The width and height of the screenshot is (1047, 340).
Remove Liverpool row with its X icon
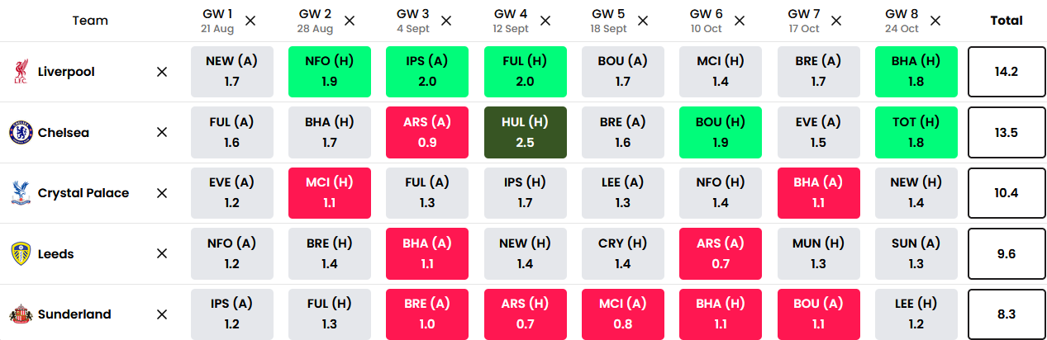point(162,72)
